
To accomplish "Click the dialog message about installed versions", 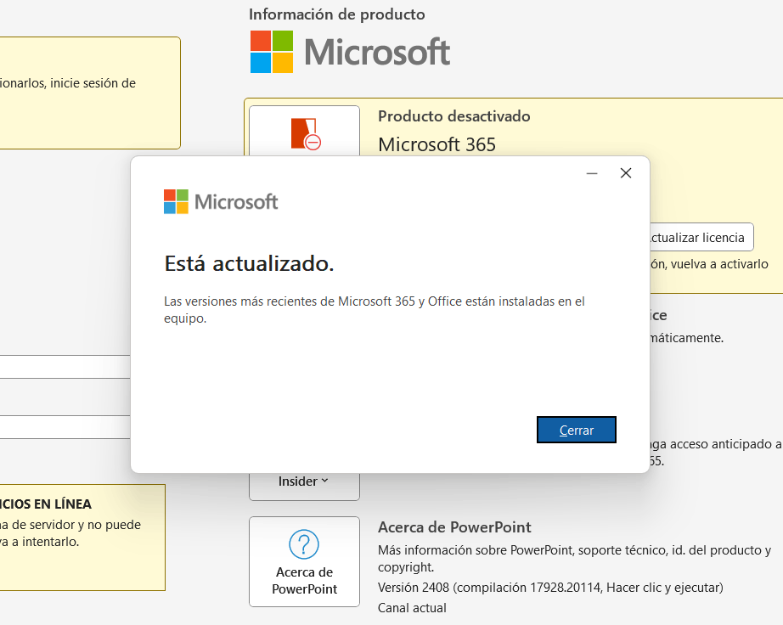I will tap(375, 309).
